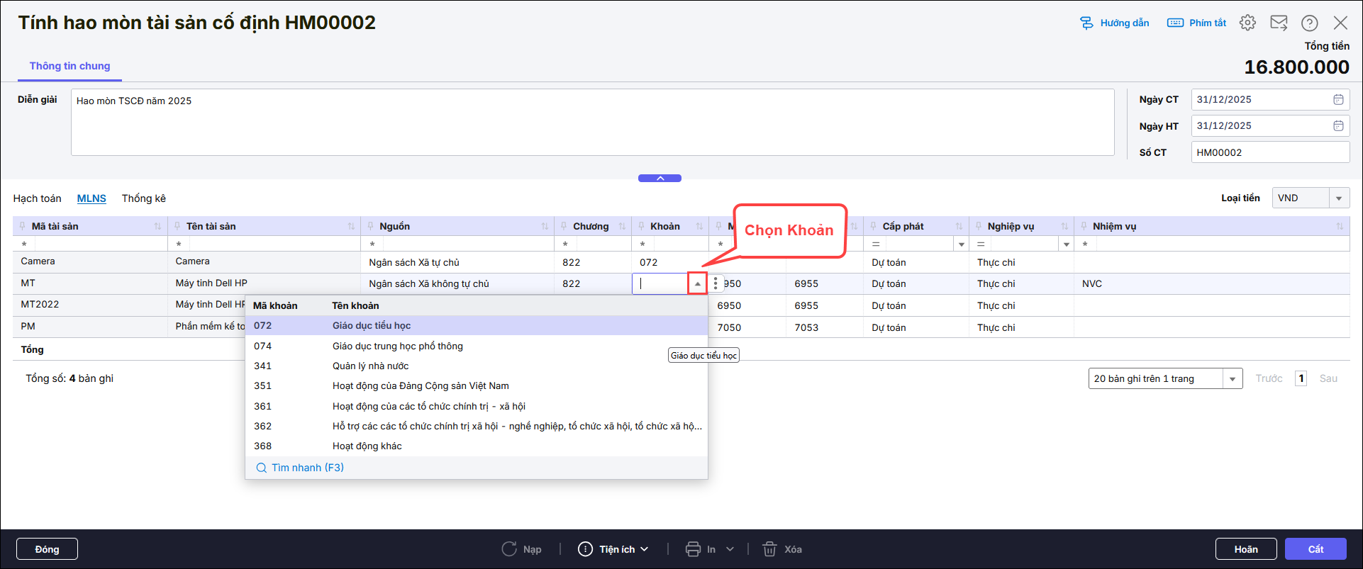Click the In print button

(x=701, y=549)
